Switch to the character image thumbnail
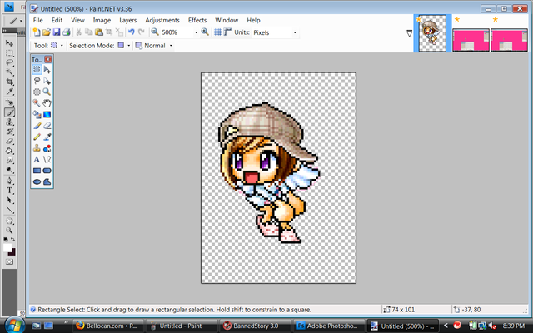 [432, 33]
